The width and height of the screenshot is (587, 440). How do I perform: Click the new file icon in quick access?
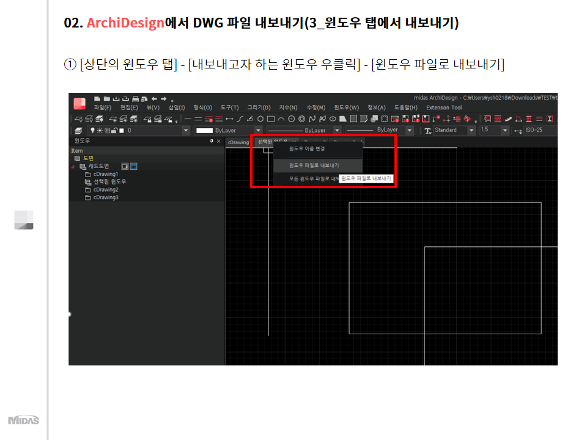point(97,99)
